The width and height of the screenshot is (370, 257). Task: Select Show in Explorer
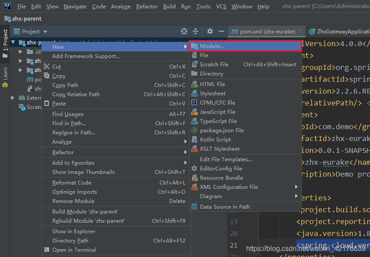click(x=116, y=232)
